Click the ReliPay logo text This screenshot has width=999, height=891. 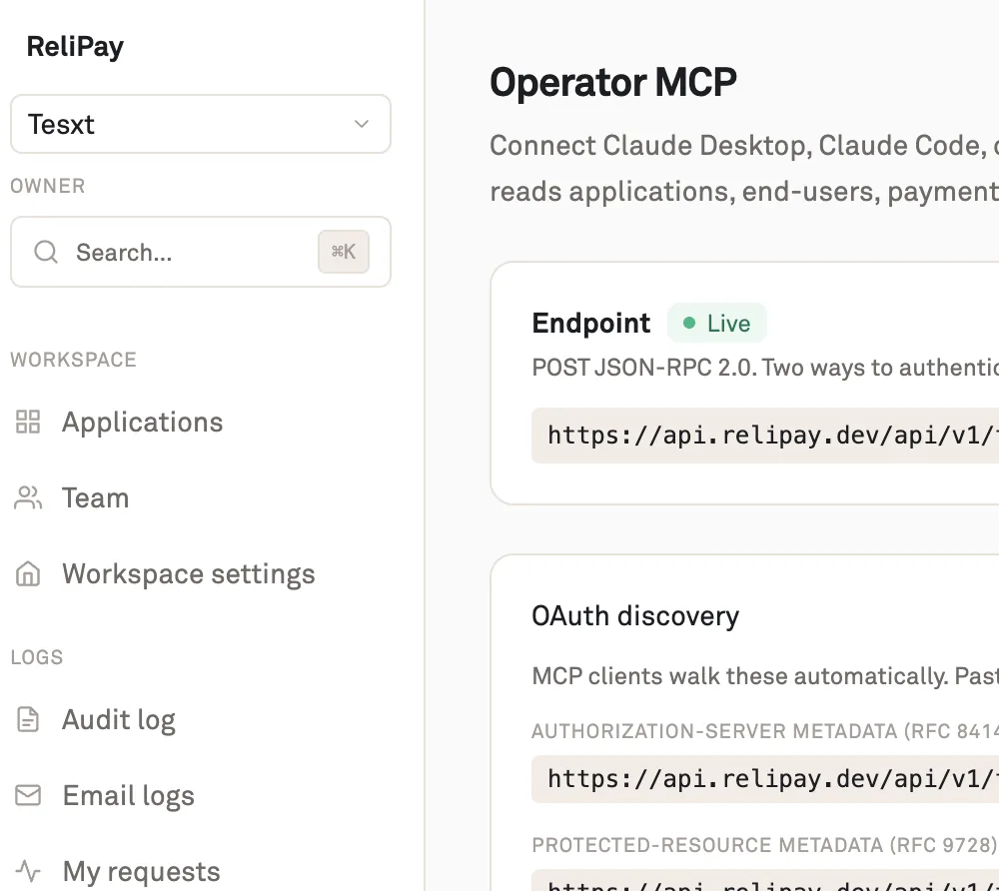75,47
